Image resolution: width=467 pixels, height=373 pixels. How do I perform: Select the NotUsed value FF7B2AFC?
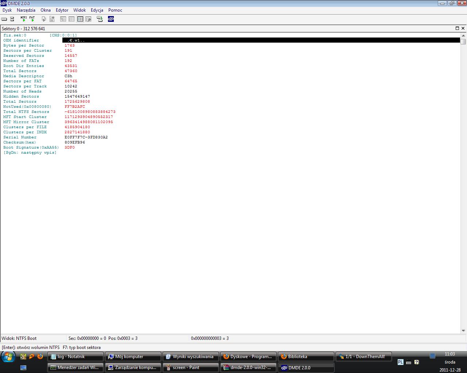(75, 107)
